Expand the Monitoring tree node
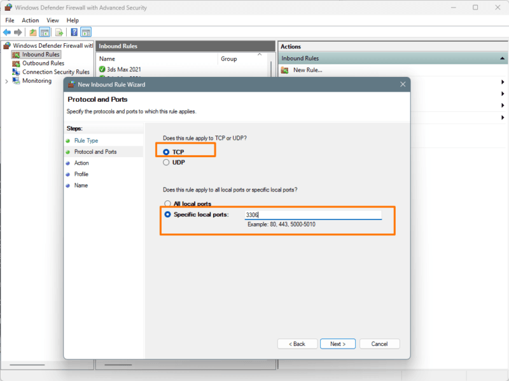Image resolution: width=509 pixels, height=381 pixels. pyautogui.click(x=6, y=81)
